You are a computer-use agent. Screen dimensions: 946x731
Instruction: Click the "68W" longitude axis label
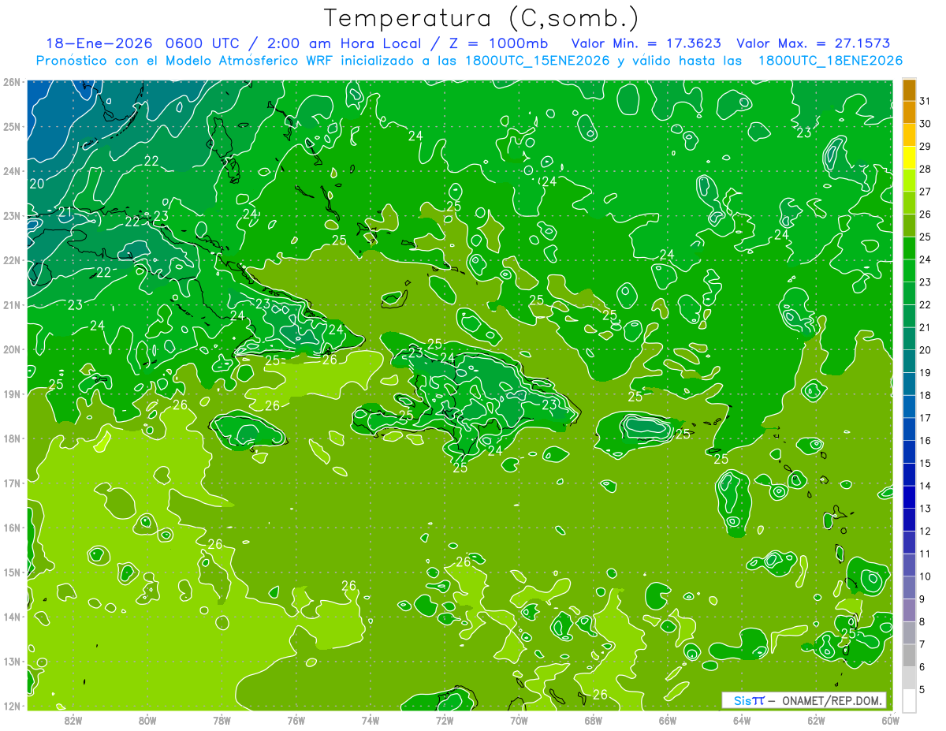point(594,720)
